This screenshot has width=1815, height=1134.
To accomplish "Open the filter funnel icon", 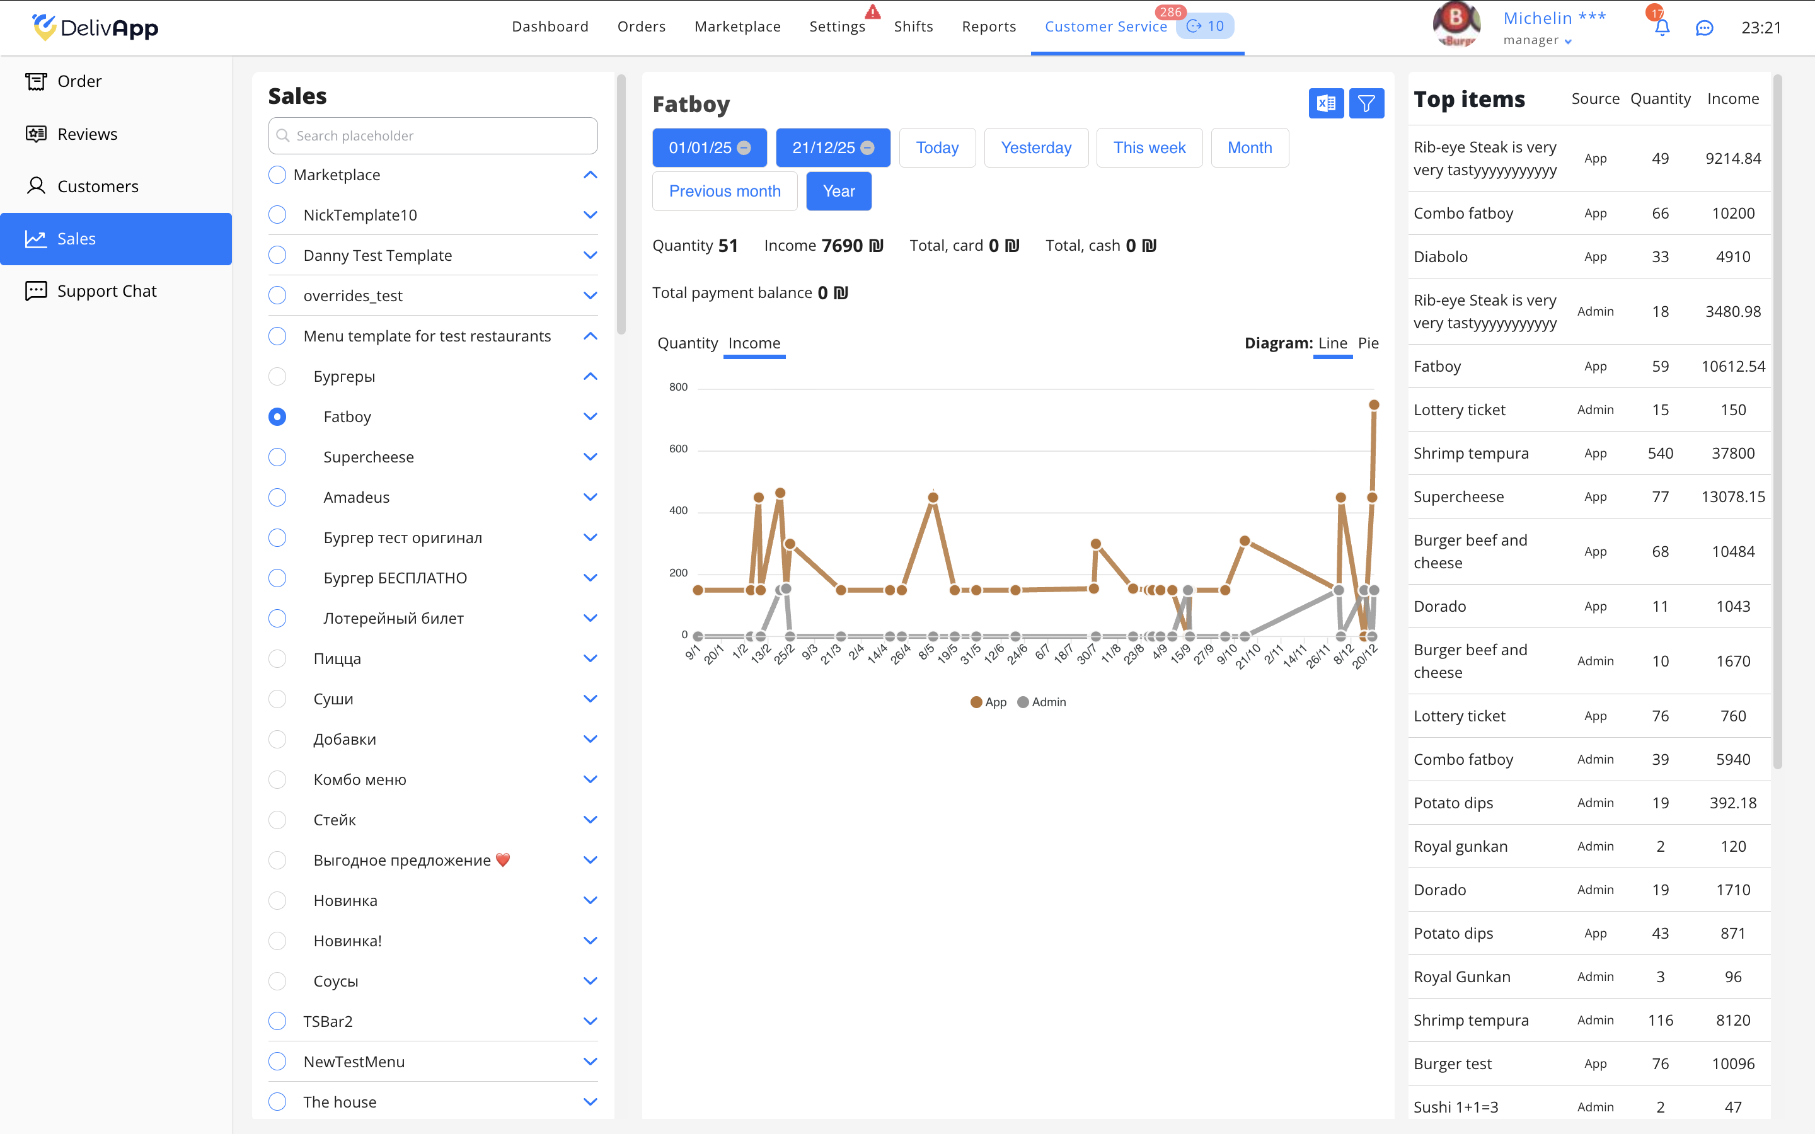I will pos(1366,103).
